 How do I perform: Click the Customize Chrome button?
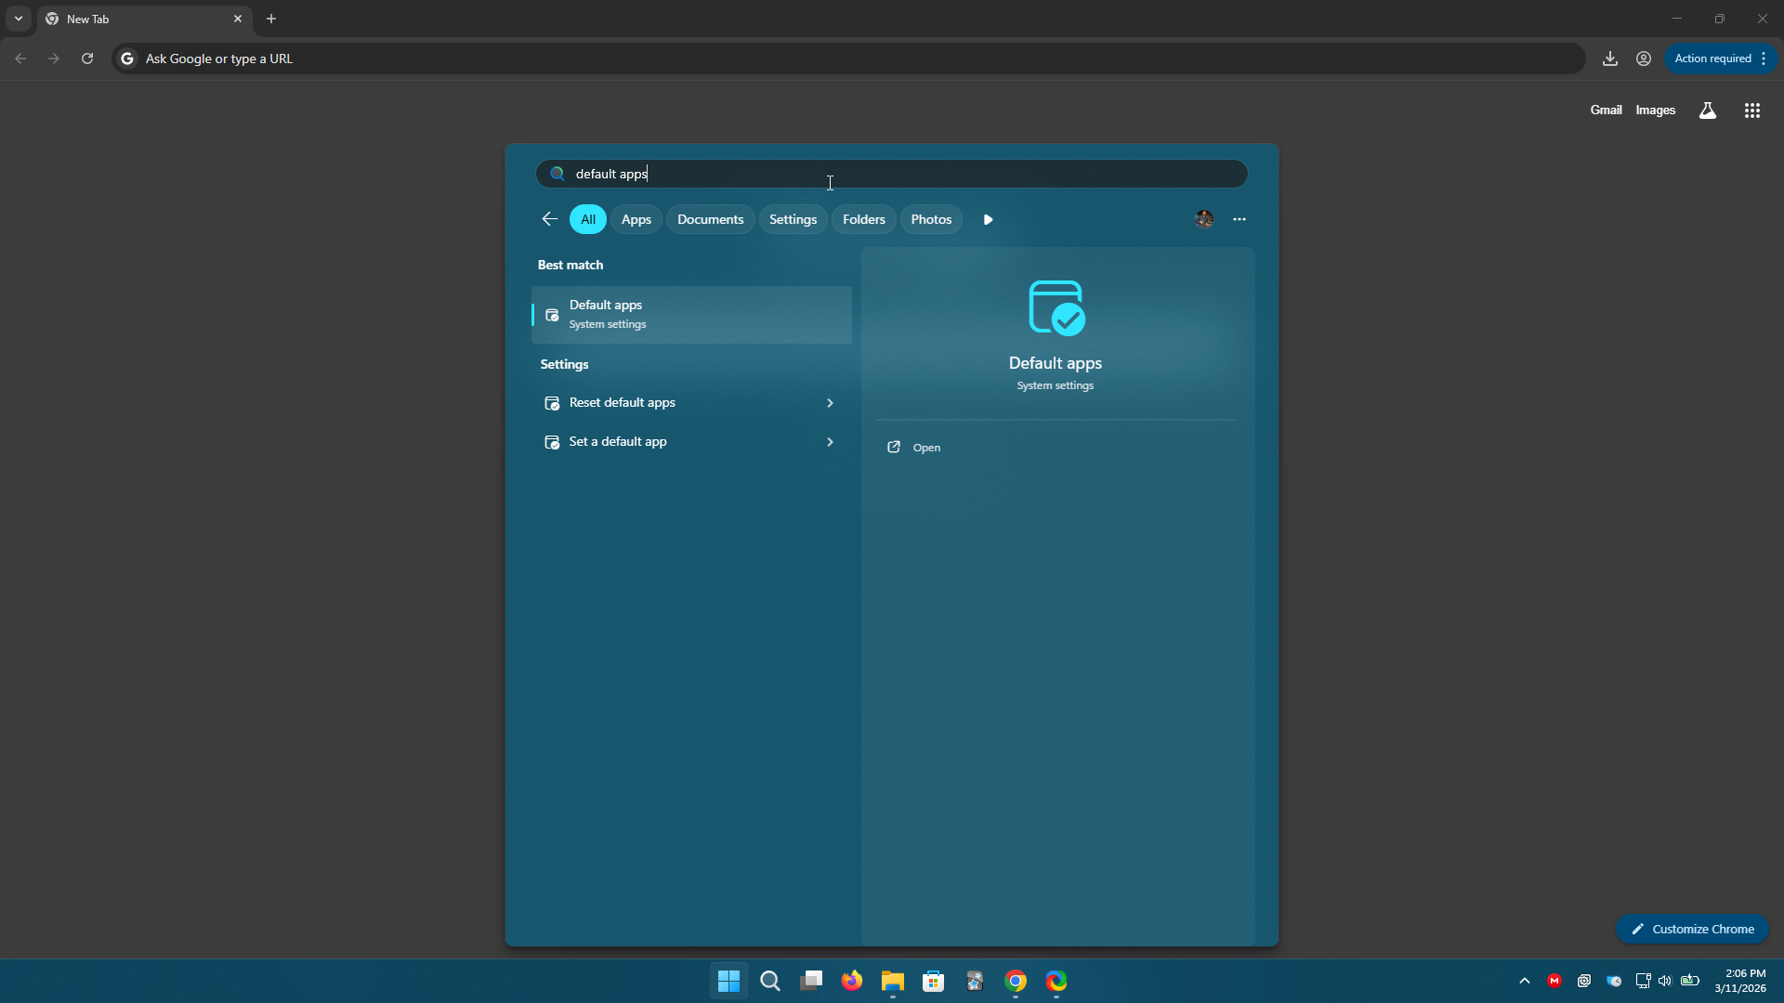1693,929
